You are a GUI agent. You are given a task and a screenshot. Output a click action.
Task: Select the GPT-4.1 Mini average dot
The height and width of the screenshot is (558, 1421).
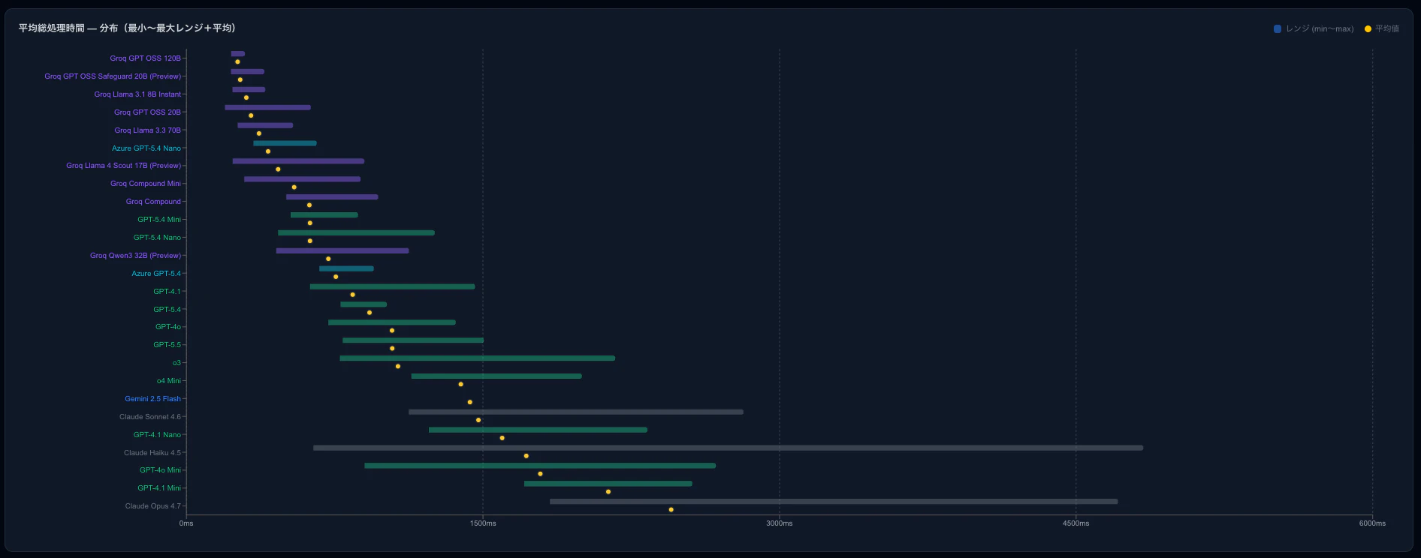(608, 492)
